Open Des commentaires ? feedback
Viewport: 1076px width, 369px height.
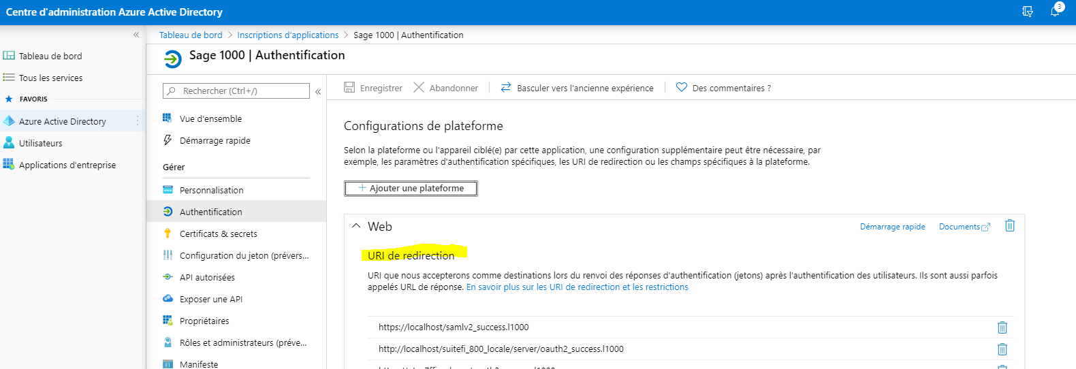coord(723,88)
